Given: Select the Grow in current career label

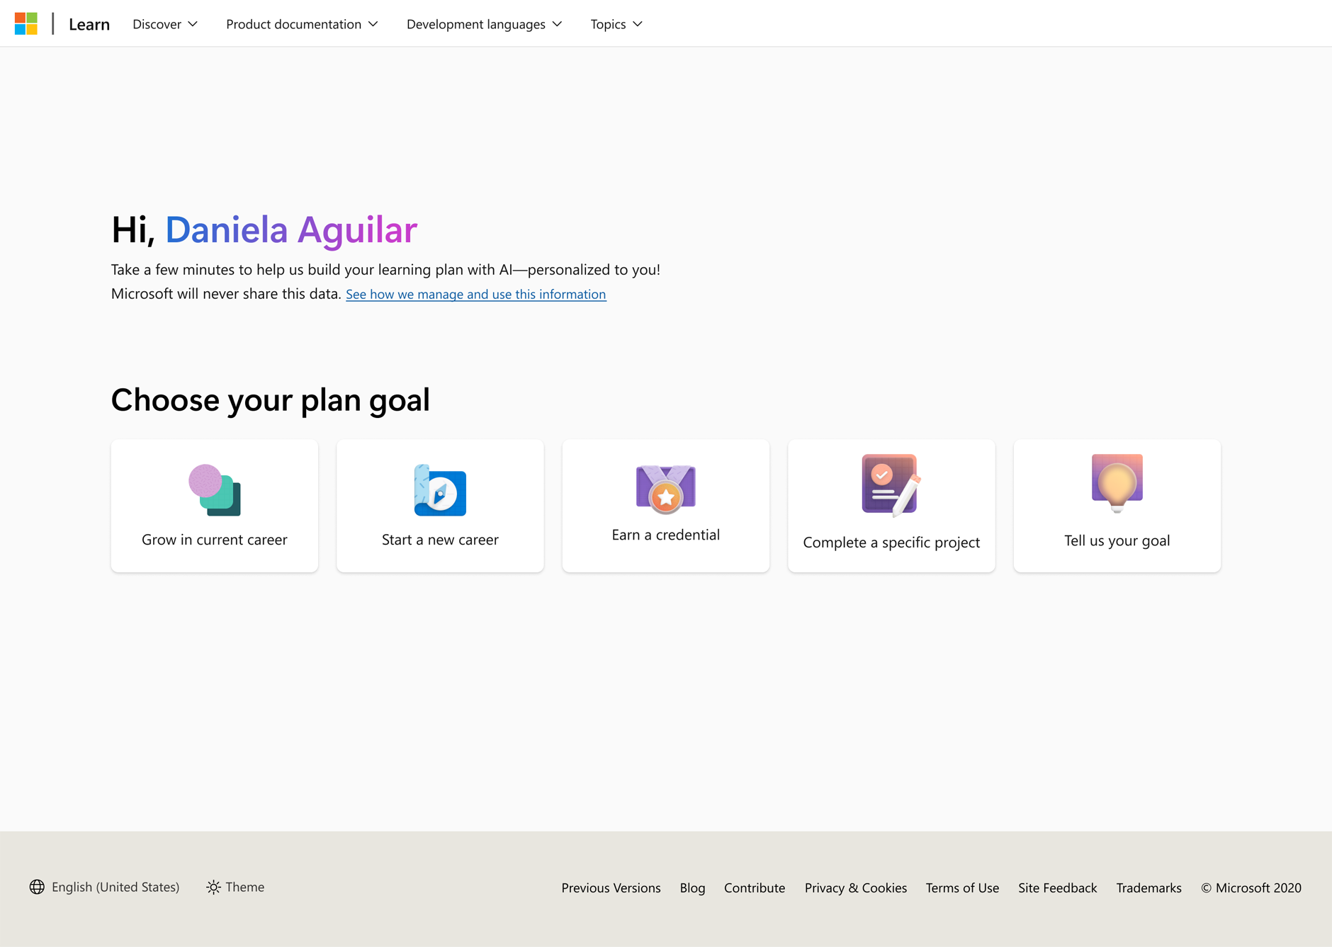Looking at the screenshot, I should (215, 540).
